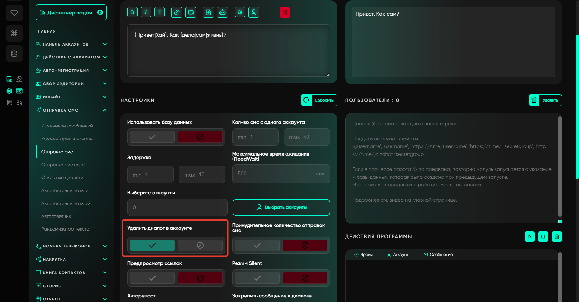The height and width of the screenshot is (302, 579).
Task: Click the Выбрать аккаунты button
Action: pyautogui.click(x=281, y=207)
